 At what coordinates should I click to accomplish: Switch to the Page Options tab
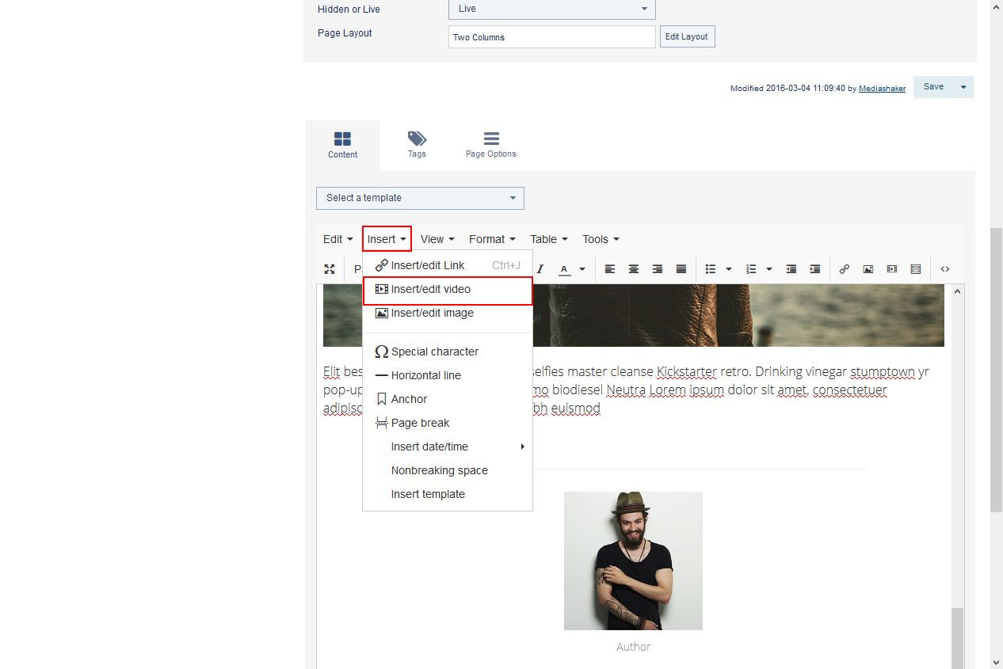491,145
